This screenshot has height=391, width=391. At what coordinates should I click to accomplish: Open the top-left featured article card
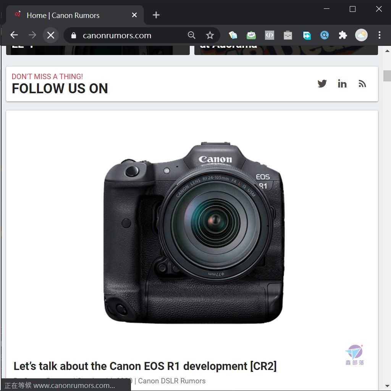(x=98, y=50)
